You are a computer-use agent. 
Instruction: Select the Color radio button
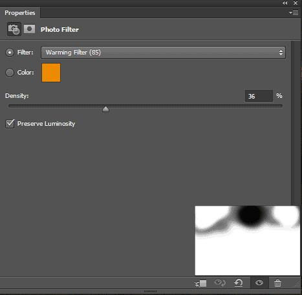[x=10, y=73]
